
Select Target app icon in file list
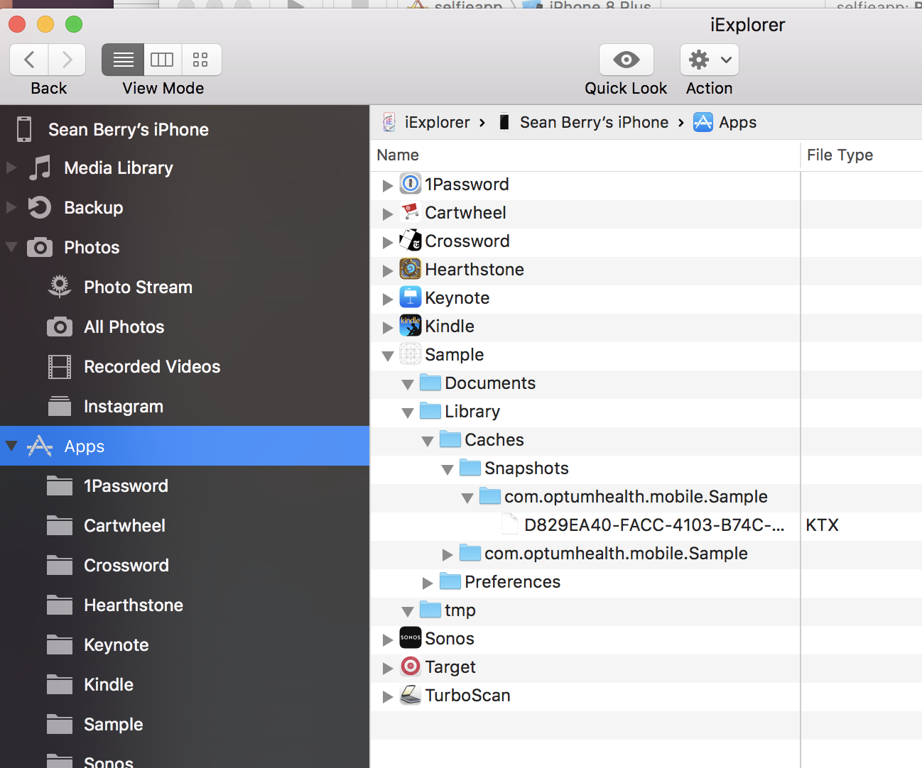pyautogui.click(x=411, y=666)
